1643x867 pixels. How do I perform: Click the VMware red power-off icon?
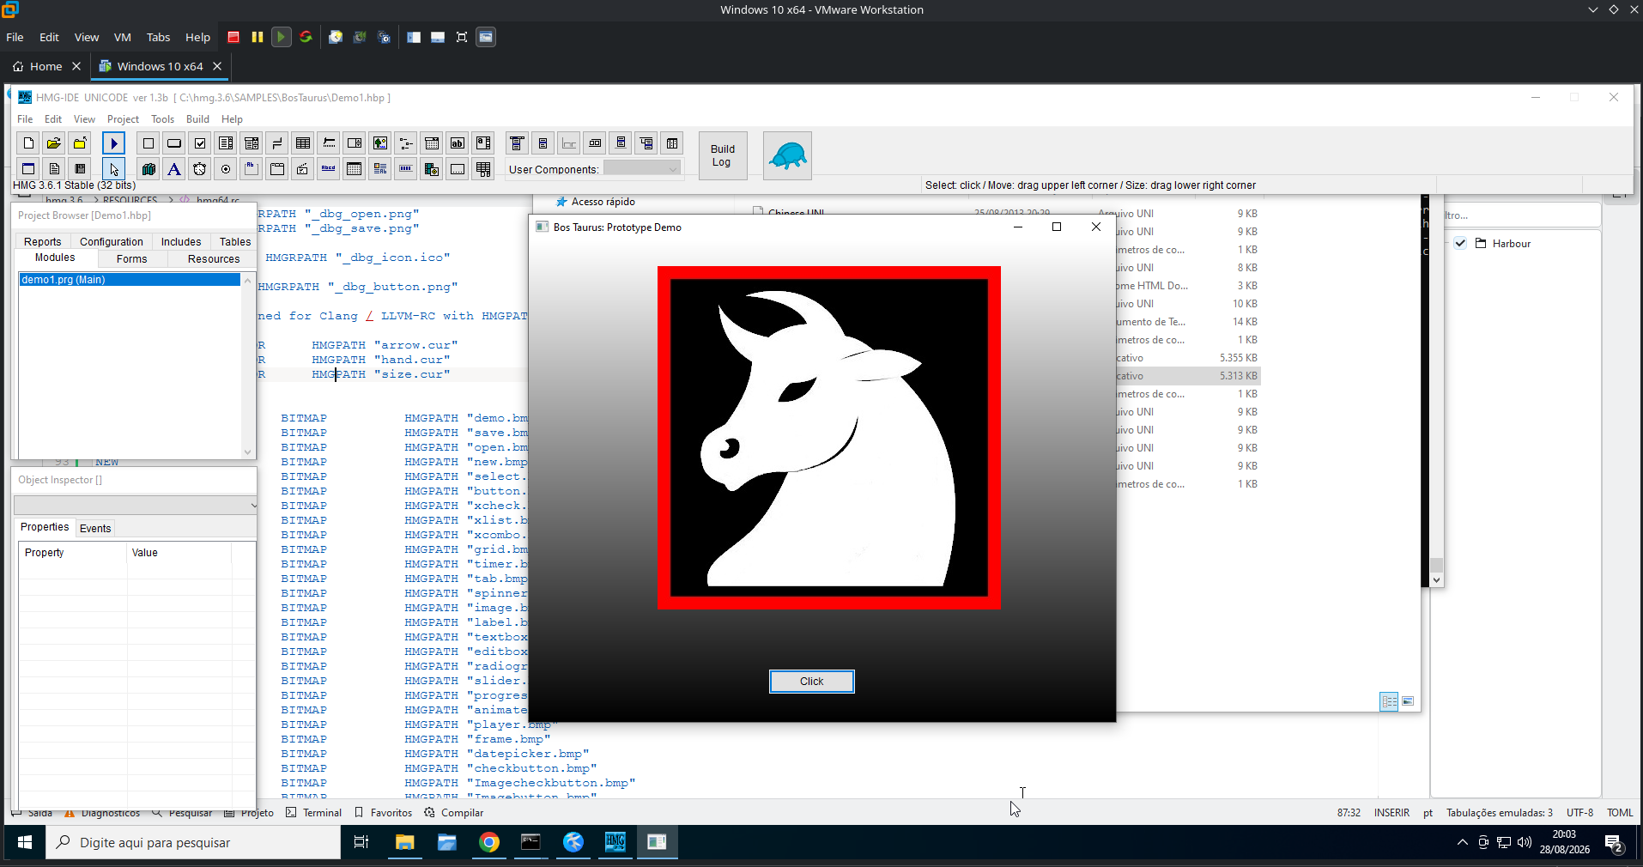pyautogui.click(x=233, y=37)
